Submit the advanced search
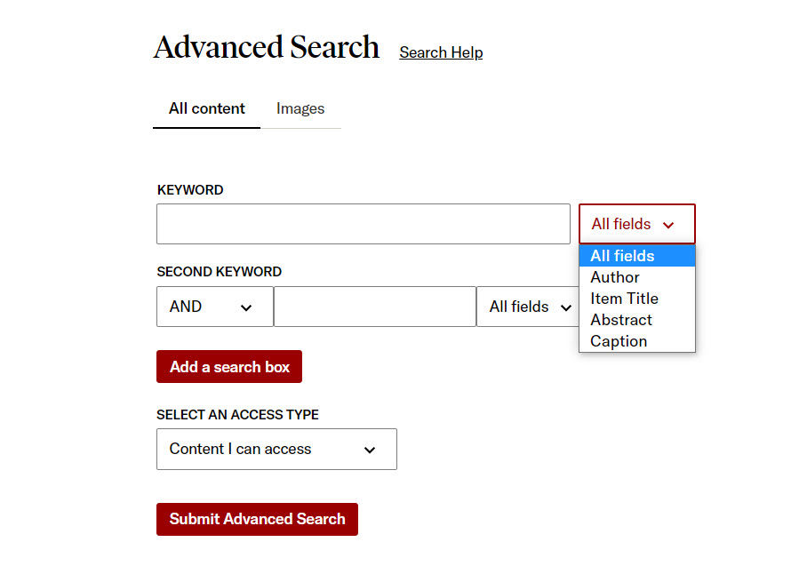 (x=257, y=519)
